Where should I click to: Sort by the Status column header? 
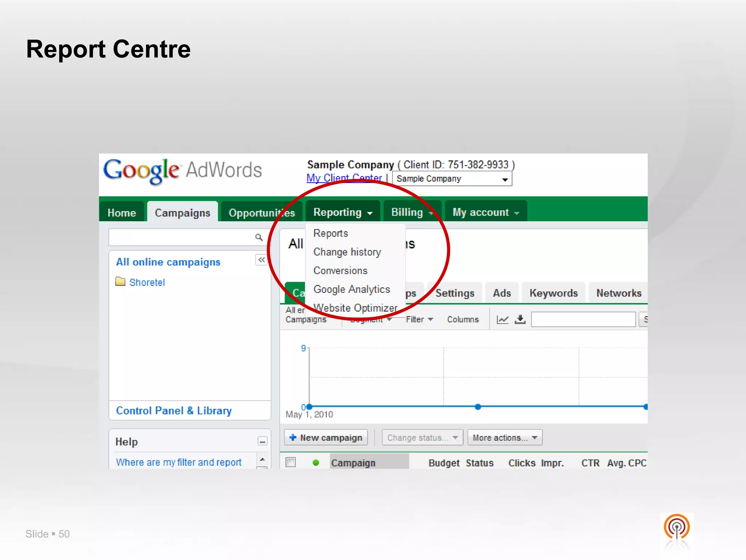pyautogui.click(x=480, y=463)
